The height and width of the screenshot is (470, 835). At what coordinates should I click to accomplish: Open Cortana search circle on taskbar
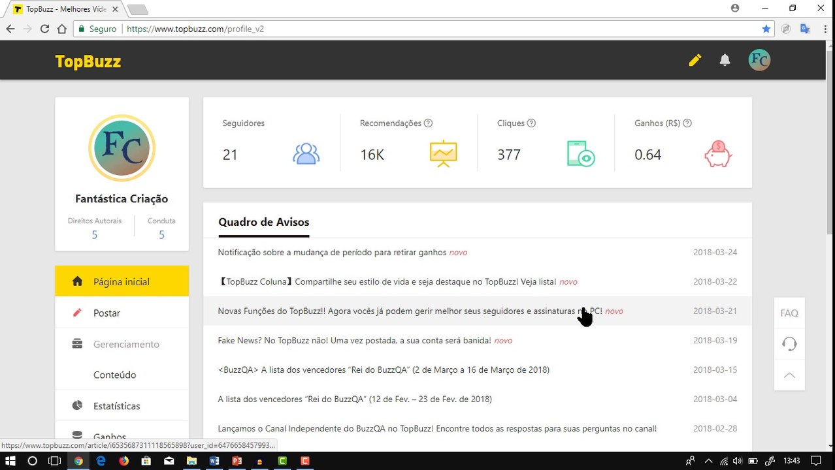point(32,461)
